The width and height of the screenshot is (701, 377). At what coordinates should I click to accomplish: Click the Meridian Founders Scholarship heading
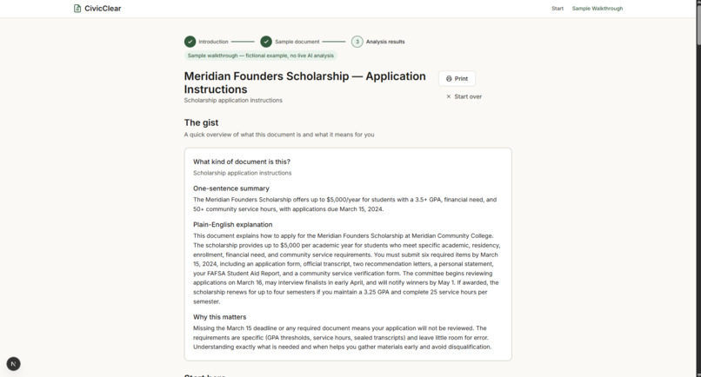tap(305, 83)
